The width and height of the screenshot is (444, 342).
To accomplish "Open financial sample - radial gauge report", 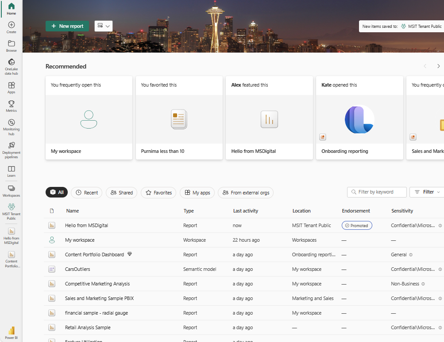I will click(96, 313).
